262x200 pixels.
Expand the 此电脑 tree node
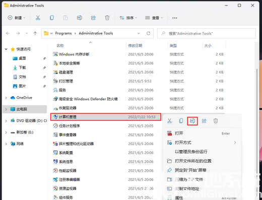coord(6,109)
